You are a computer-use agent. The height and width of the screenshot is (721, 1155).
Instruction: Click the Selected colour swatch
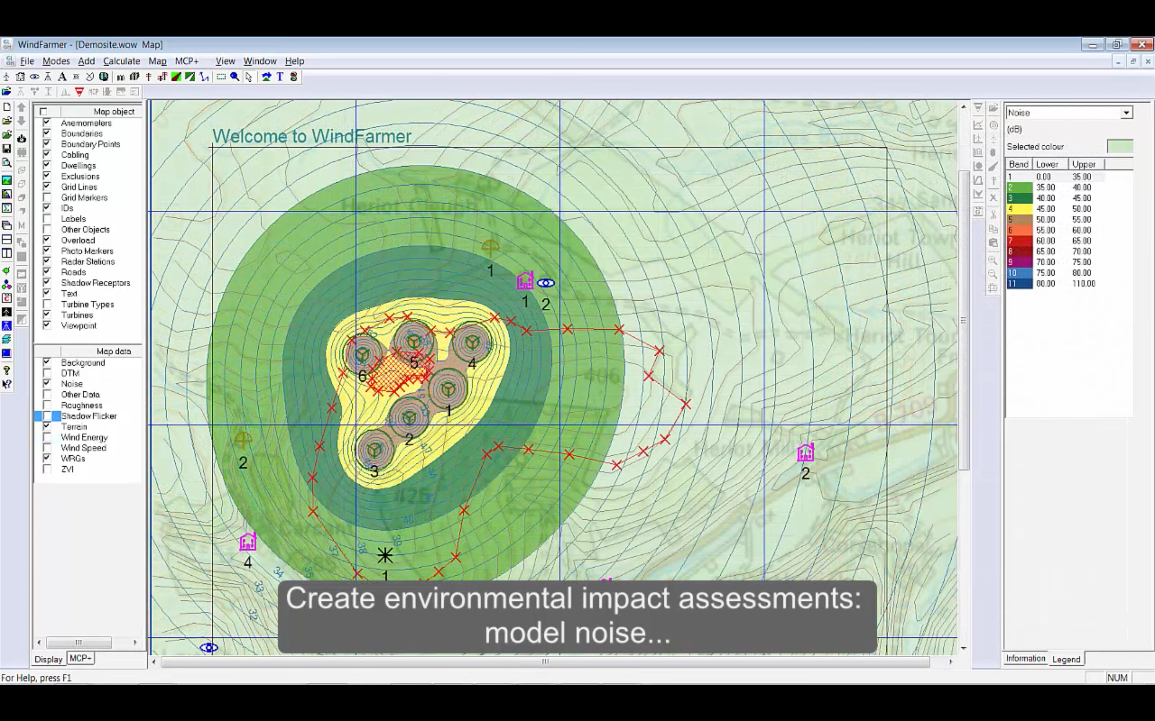point(1119,146)
